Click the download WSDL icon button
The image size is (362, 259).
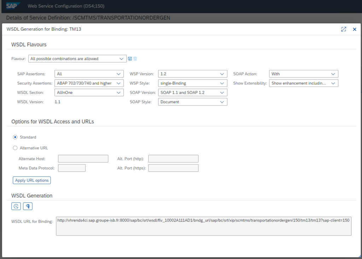pyautogui.click(x=28, y=206)
